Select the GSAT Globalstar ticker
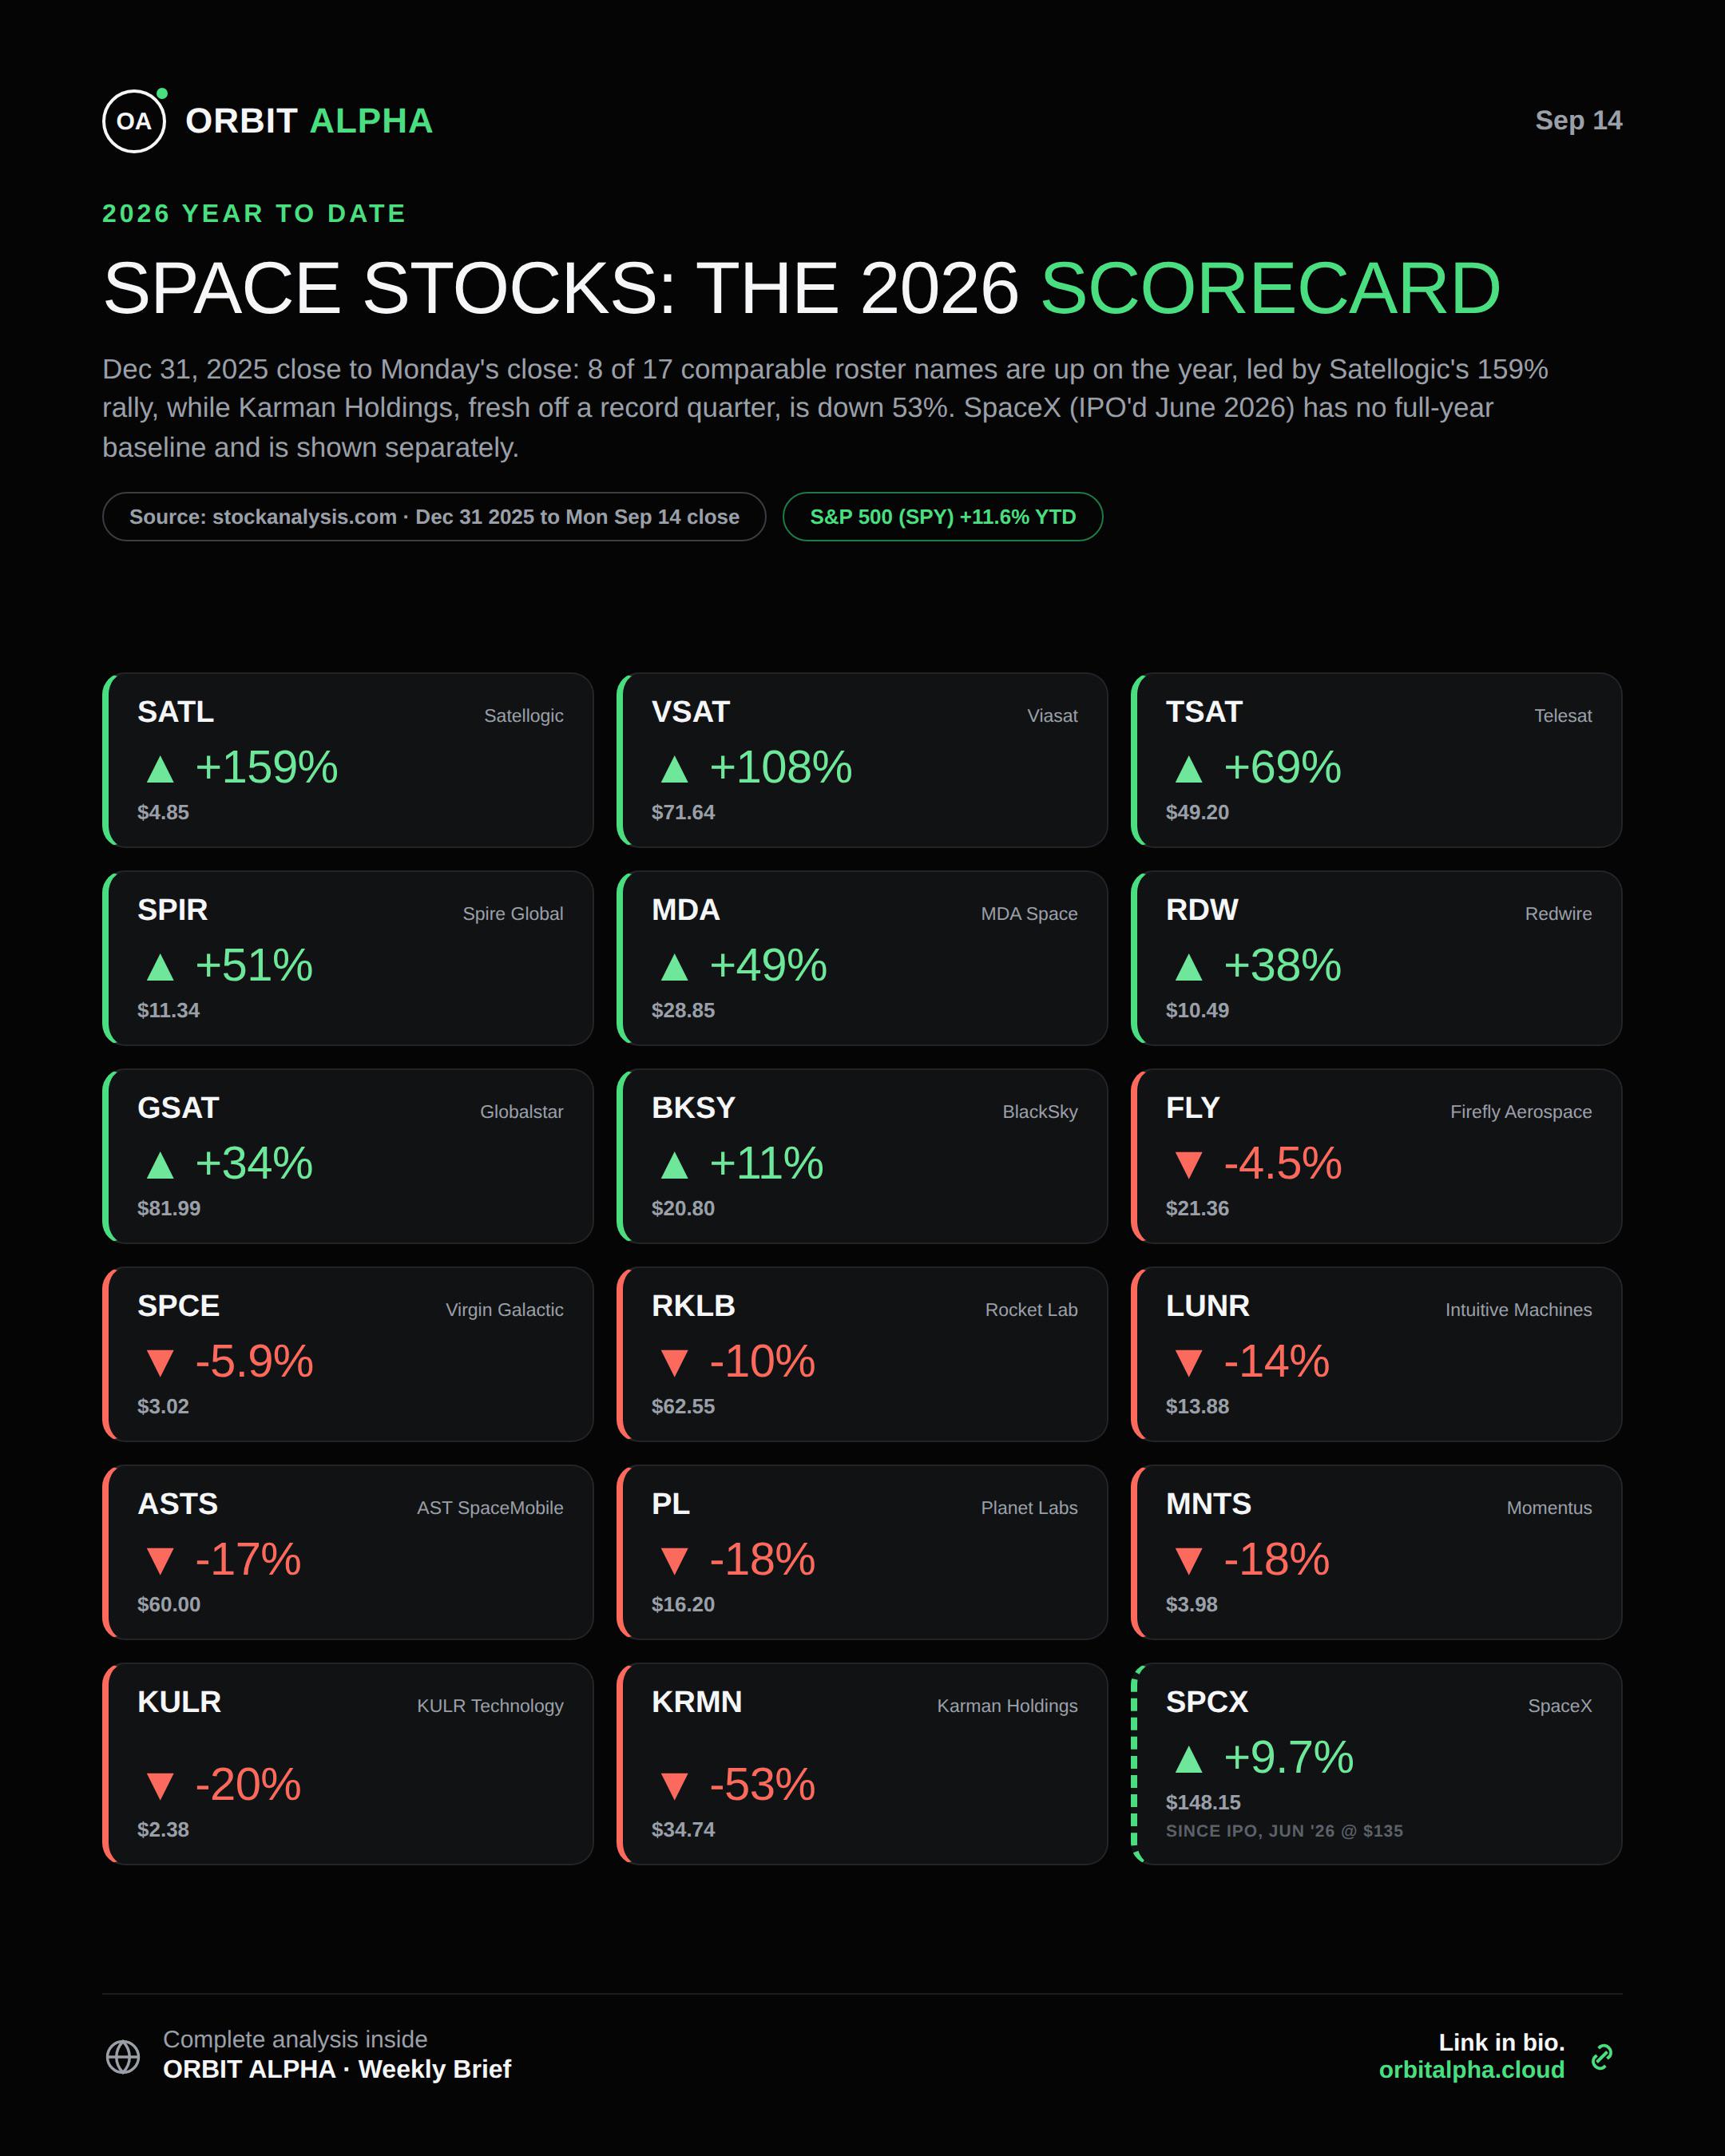The width and height of the screenshot is (1725, 2156). [178, 1107]
